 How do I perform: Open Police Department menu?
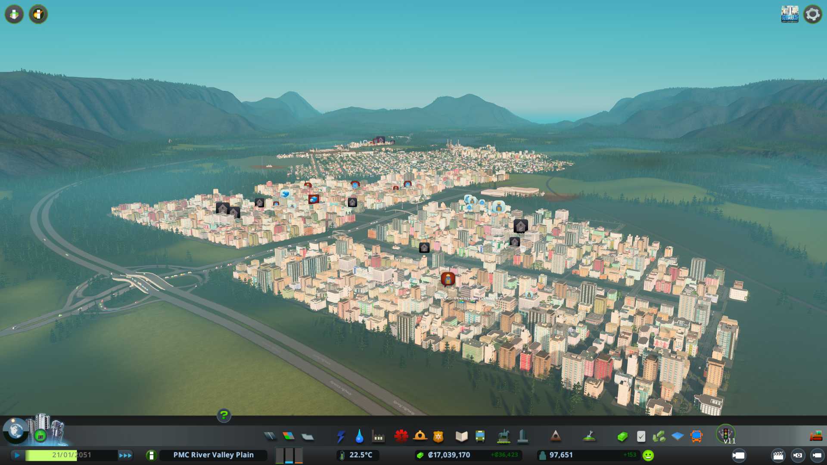pos(438,437)
